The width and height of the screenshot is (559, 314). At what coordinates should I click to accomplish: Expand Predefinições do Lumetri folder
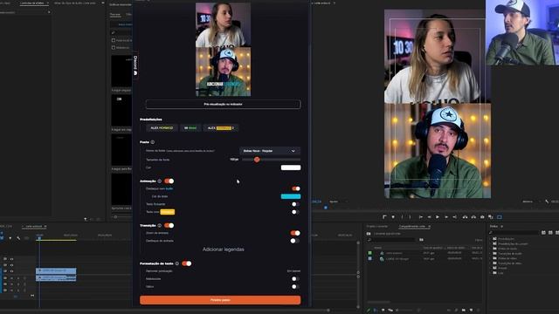coord(491,243)
